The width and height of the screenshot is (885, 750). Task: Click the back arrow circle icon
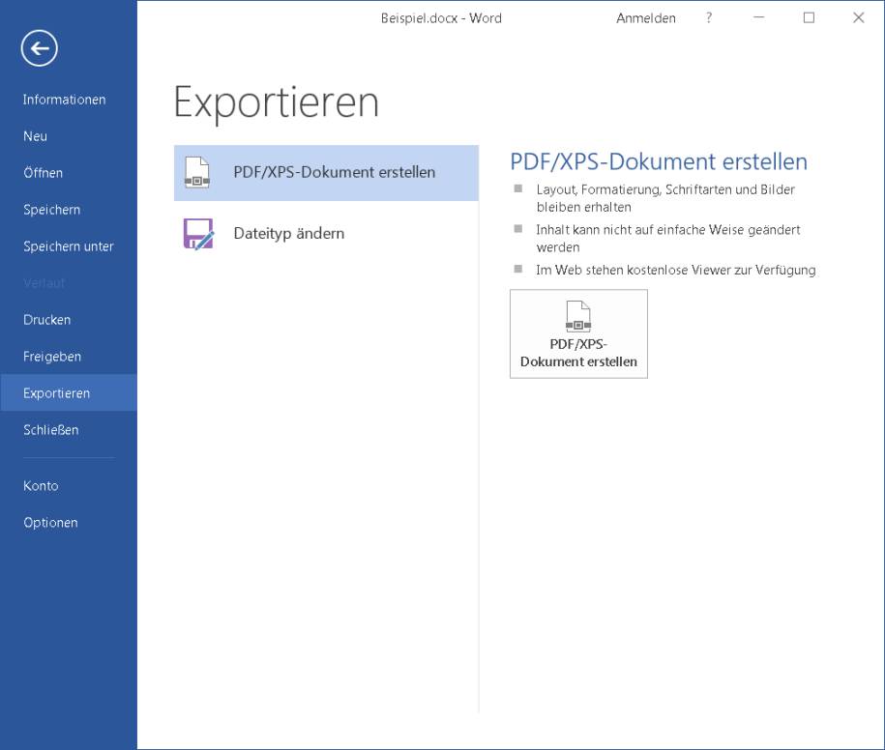point(39,48)
